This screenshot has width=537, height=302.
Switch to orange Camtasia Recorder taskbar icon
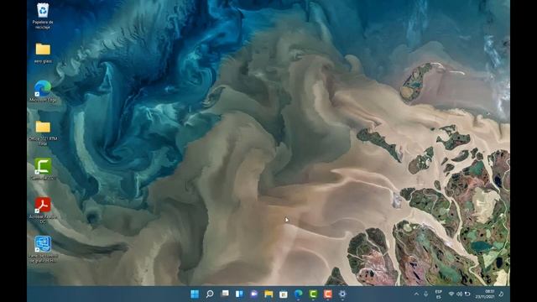point(328,294)
